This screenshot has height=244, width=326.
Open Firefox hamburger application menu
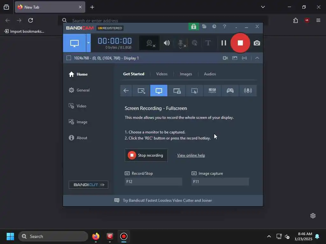[x=318, y=20]
